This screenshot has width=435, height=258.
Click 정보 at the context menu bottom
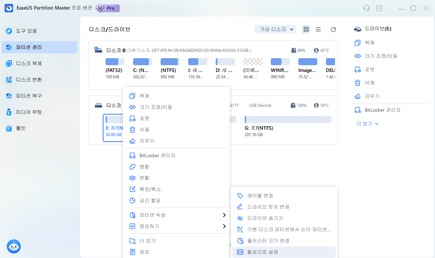145,252
